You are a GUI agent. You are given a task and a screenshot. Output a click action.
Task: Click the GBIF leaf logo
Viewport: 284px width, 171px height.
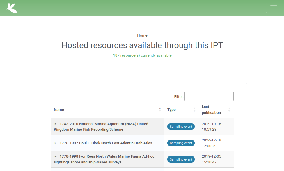pyautogui.click(x=11, y=8)
